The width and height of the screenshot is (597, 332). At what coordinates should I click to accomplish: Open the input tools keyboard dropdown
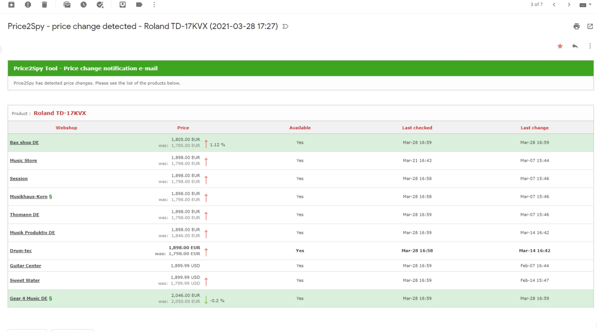click(x=585, y=5)
